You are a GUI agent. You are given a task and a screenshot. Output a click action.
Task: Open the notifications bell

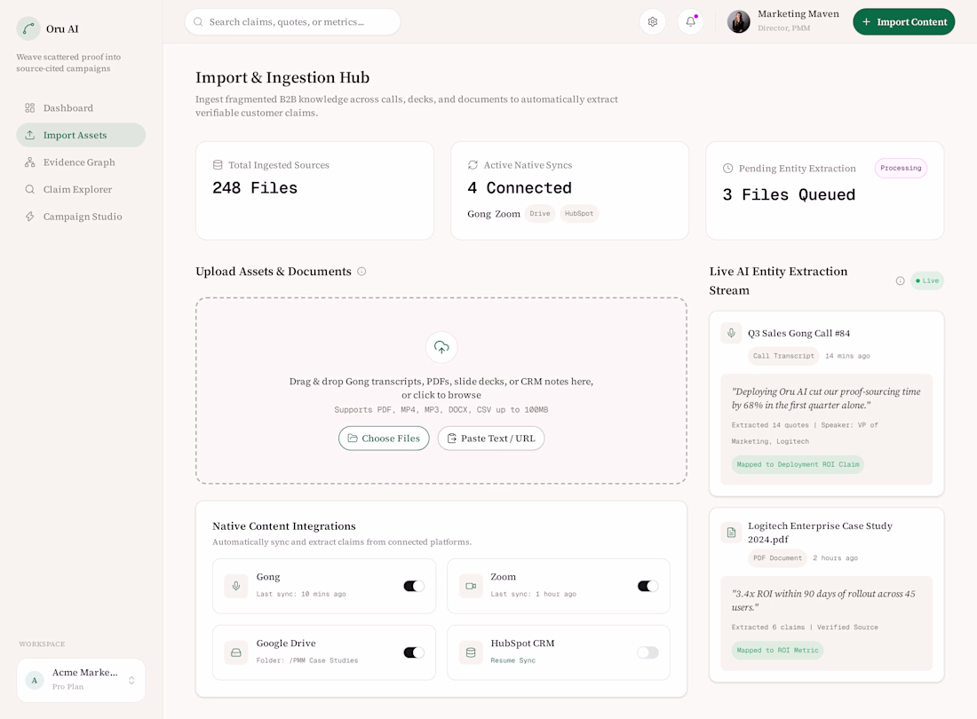pyautogui.click(x=690, y=22)
